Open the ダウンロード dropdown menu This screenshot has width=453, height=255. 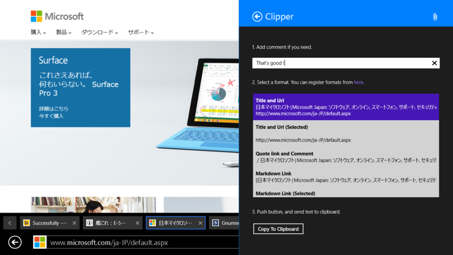100,32
